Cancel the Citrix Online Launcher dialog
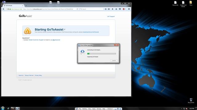Image resolution: width=197 pixels, height=110 pixels. (114, 61)
